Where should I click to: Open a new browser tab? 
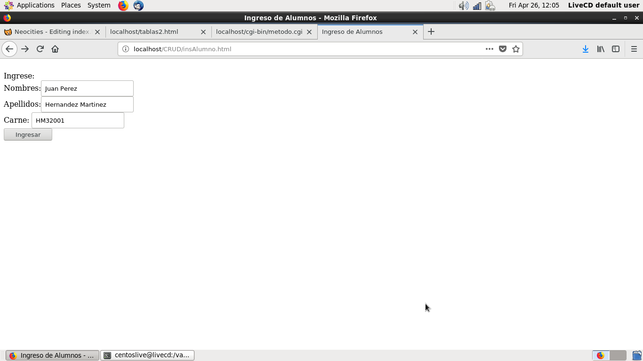click(431, 31)
